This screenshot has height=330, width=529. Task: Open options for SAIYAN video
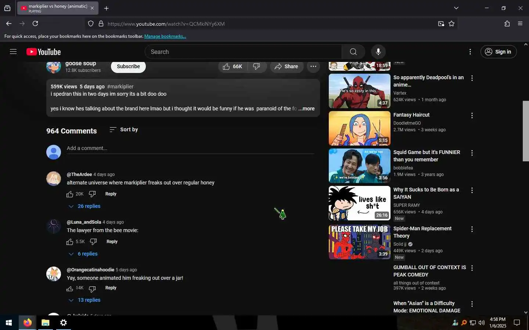pyautogui.click(x=472, y=190)
